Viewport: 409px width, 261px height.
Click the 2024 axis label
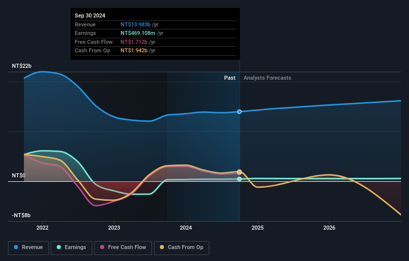coord(186,228)
